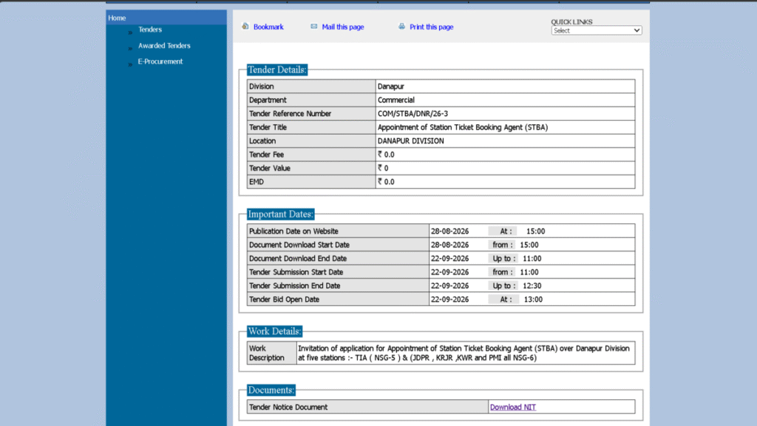757x426 pixels.
Task: Click the Tender Bid Open Date label
Action: (x=285, y=300)
